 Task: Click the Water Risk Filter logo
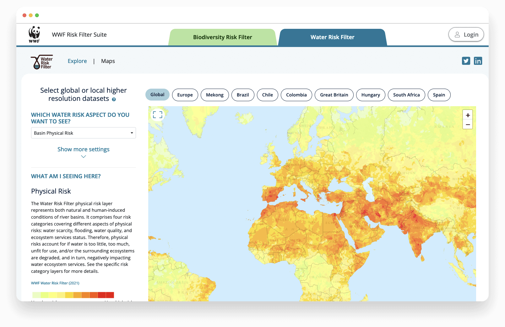pyautogui.click(x=41, y=62)
